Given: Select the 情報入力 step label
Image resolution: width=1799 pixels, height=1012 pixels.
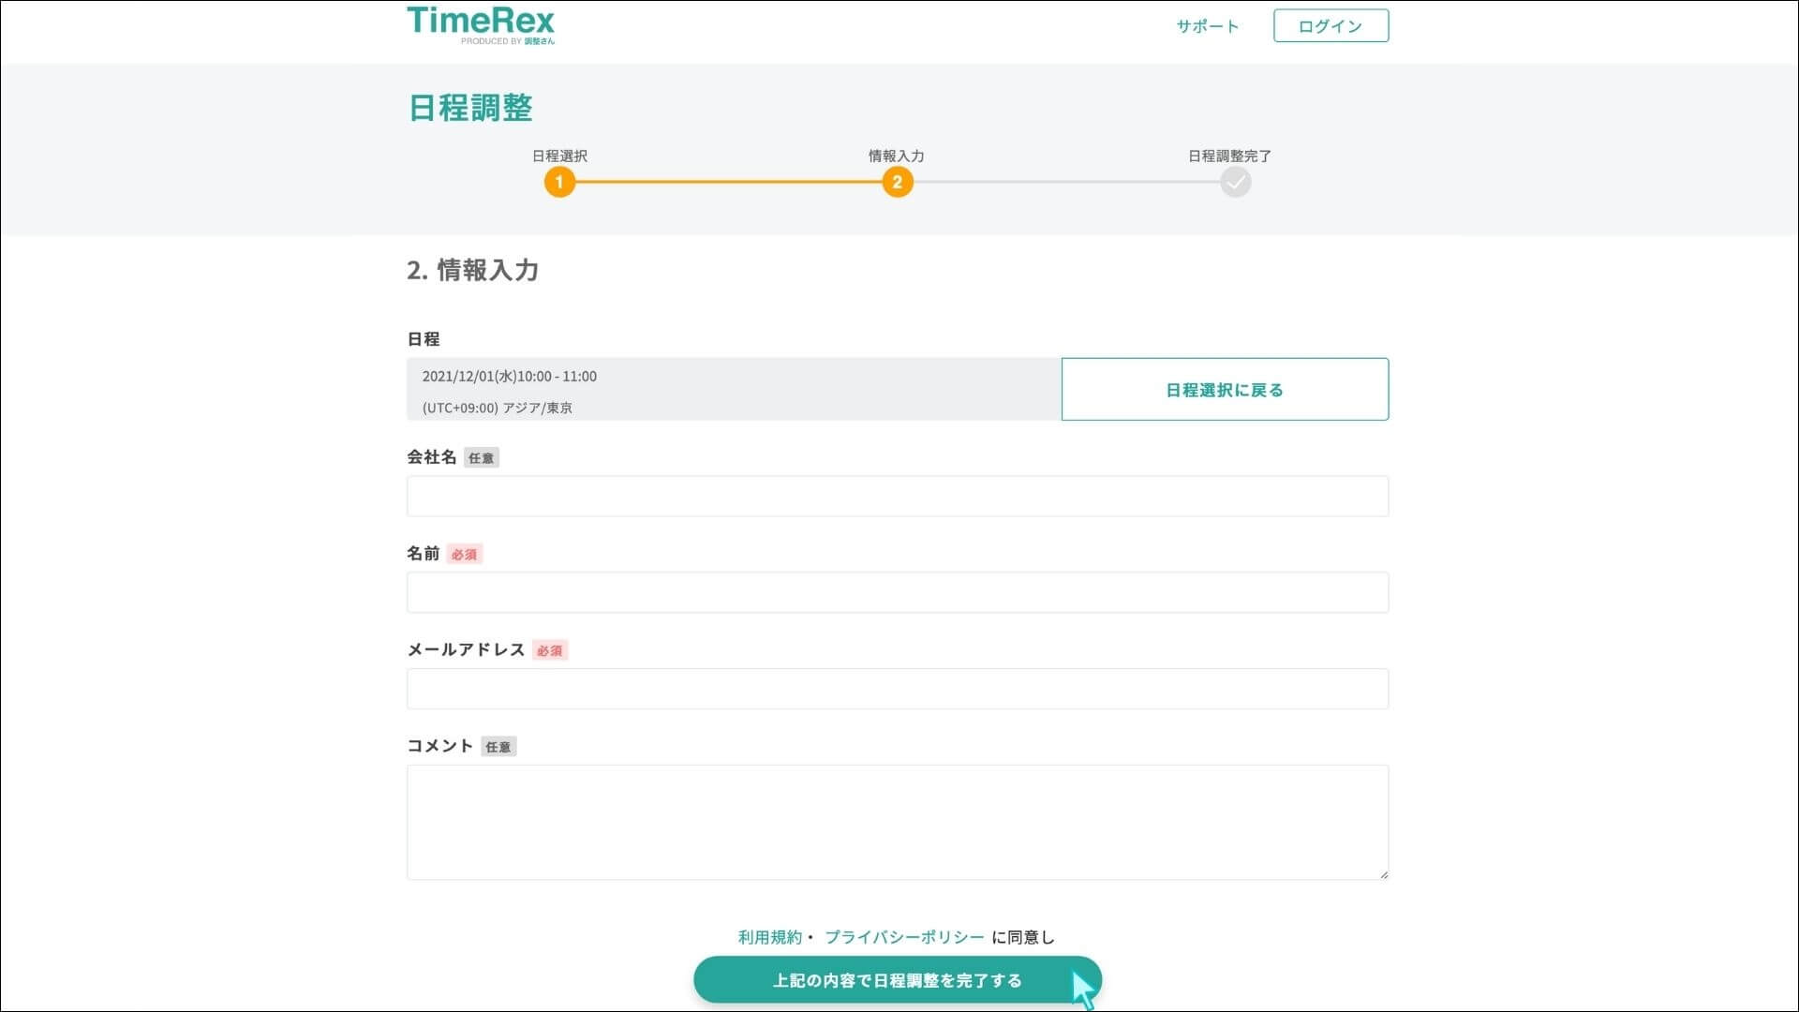Looking at the screenshot, I should pos(896,156).
